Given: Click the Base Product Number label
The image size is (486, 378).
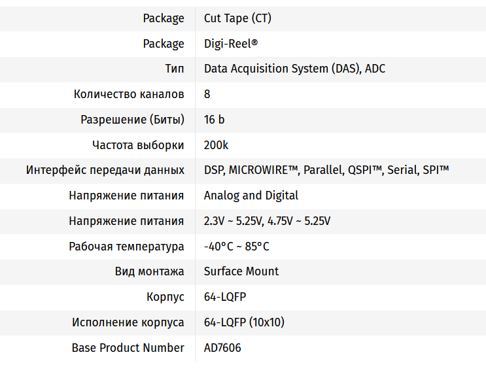Looking at the screenshot, I should [x=128, y=348].
